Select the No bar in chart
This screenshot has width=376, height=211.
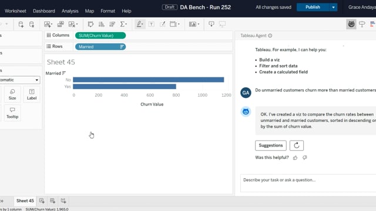149,80
